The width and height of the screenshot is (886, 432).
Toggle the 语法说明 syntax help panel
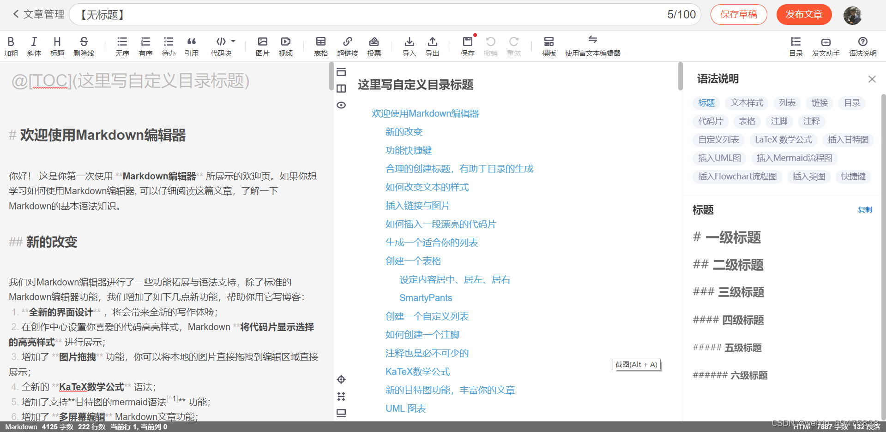pyautogui.click(x=863, y=47)
